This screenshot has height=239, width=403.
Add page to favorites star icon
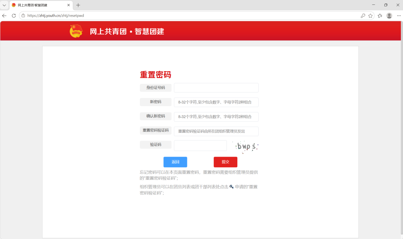coord(371,16)
